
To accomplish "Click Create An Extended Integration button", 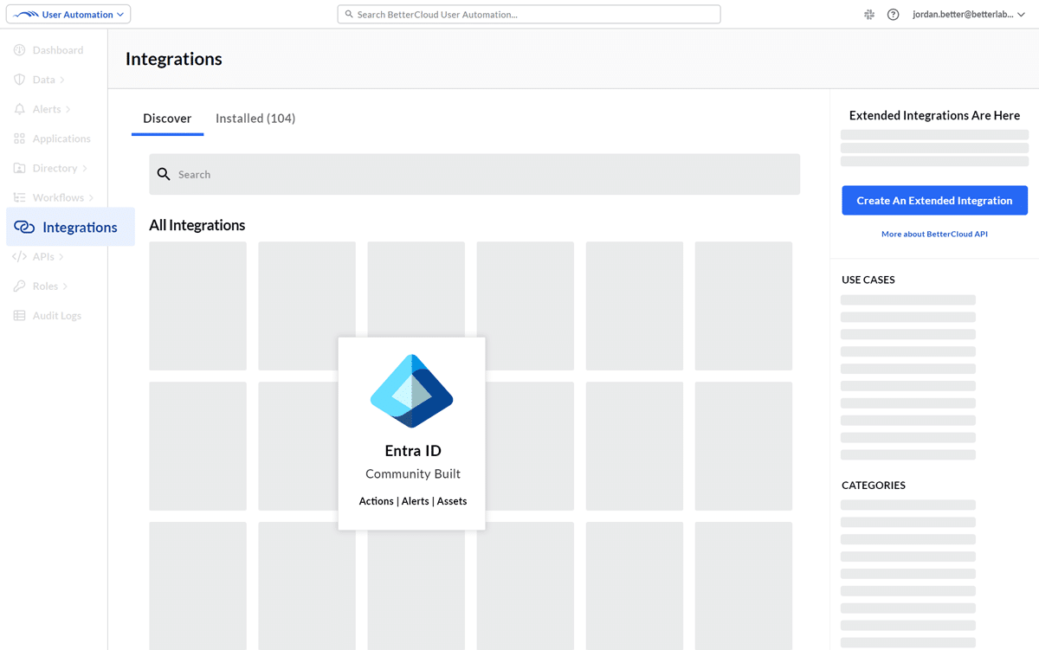I will 934,200.
